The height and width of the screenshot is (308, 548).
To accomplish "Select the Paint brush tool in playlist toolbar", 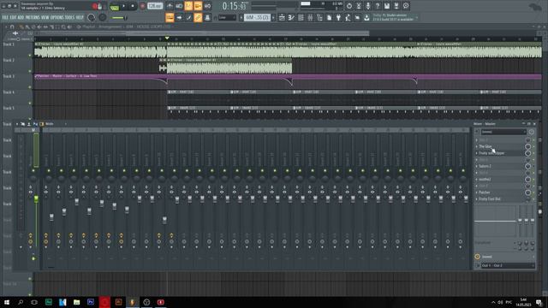I will (x=27, y=27).
